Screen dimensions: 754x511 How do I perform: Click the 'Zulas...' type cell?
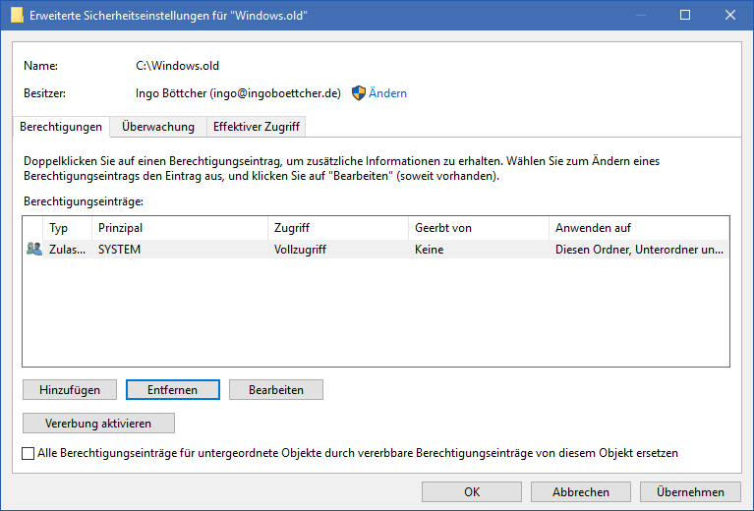coord(67,250)
